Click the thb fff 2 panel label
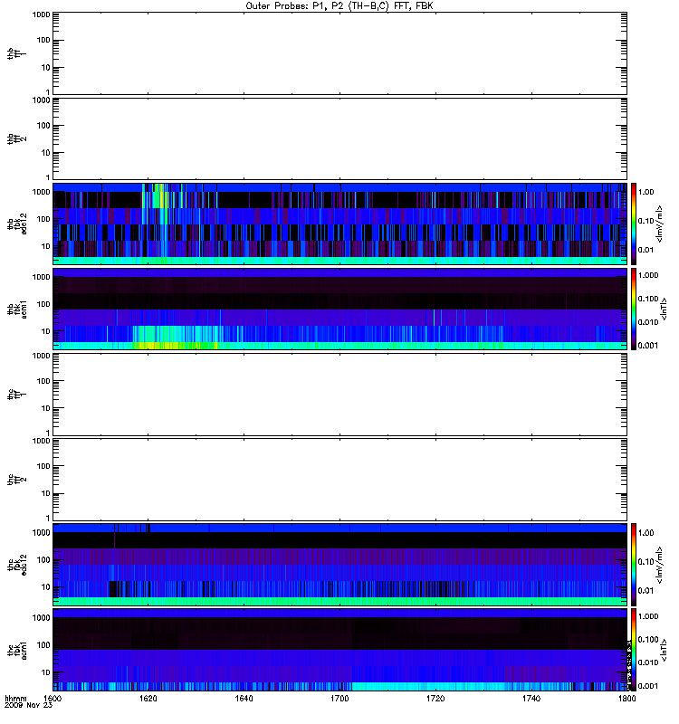Viewport: 679px width, 724px height. [16, 139]
